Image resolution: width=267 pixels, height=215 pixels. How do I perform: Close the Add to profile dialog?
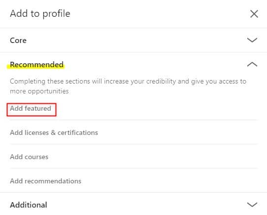click(x=254, y=14)
